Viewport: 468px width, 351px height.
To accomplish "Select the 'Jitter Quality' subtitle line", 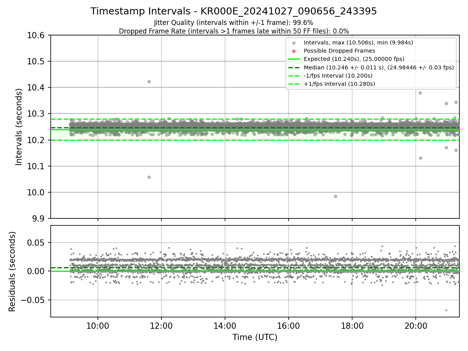I will tap(234, 23).
